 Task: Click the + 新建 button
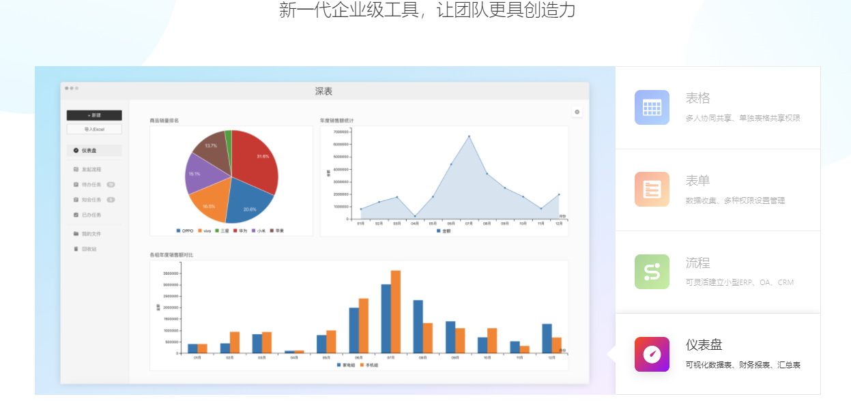(x=94, y=115)
